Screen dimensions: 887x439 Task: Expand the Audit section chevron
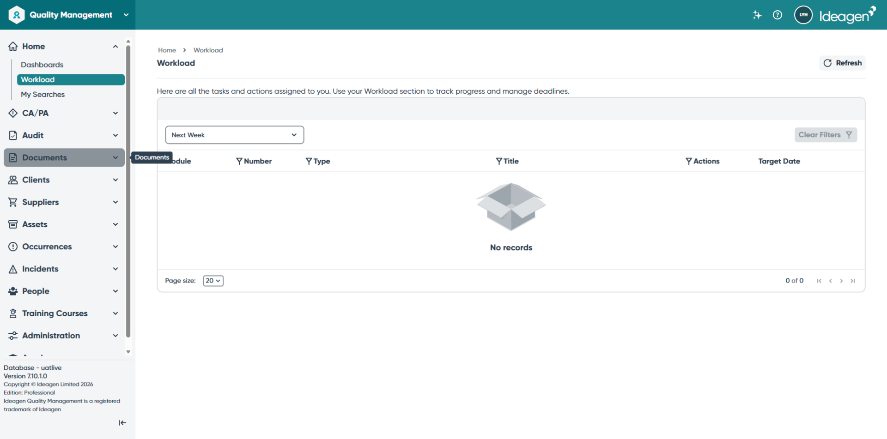click(x=115, y=135)
